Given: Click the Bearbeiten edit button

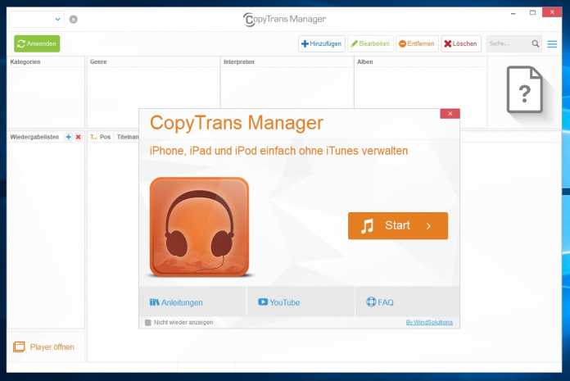Looking at the screenshot, I should [x=370, y=43].
